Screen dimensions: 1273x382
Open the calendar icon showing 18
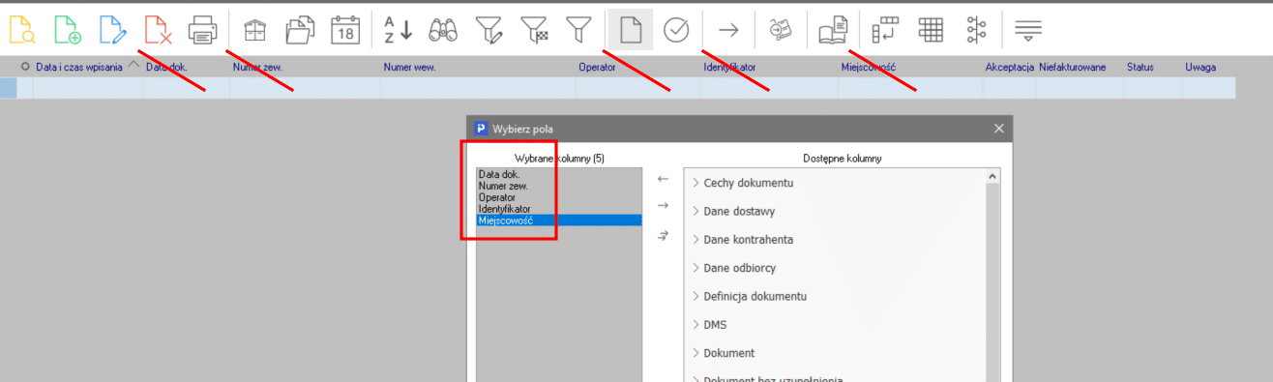(x=345, y=30)
